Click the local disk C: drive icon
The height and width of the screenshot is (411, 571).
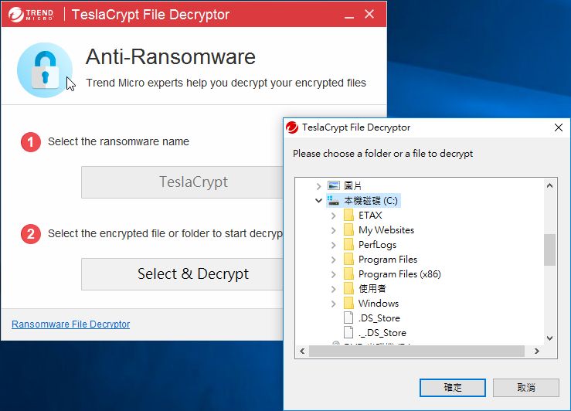point(333,200)
